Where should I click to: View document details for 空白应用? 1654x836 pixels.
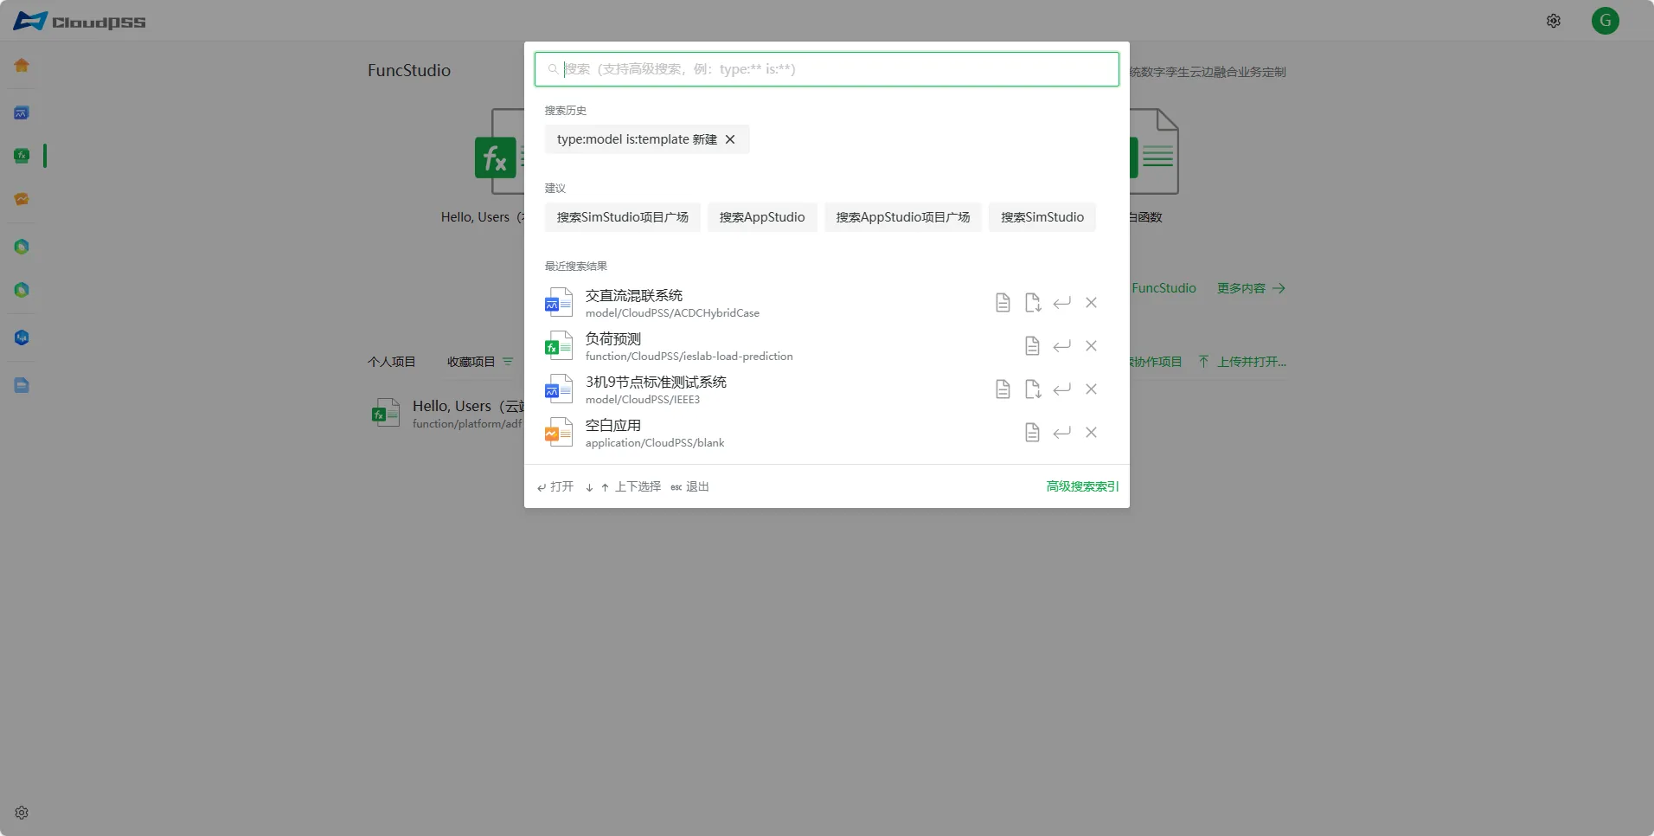click(x=1032, y=433)
